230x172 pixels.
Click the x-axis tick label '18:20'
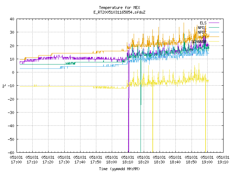click(x=143, y=162)
